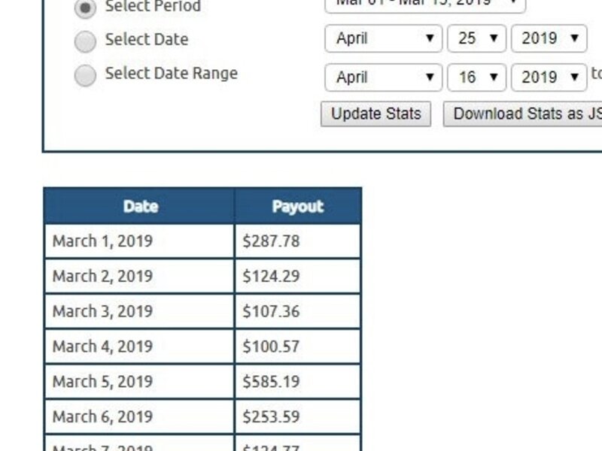Open the day dropdown showing 25

pyautogui.click(x=476, y=39)
